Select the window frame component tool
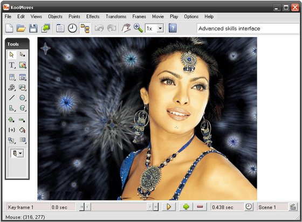The height and width of the screenshot is (222, 302). coord(22,77)
